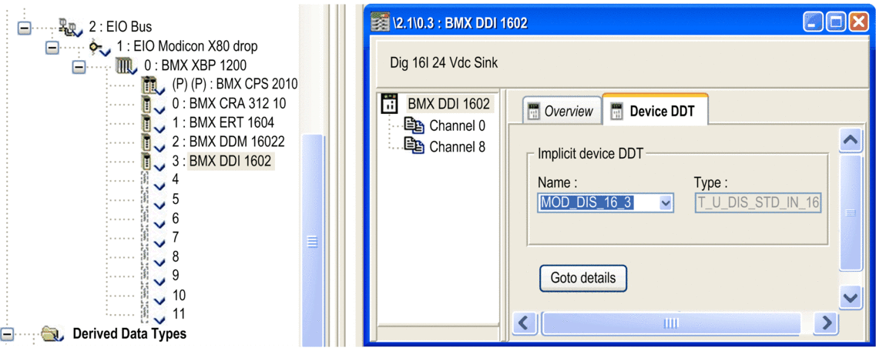Click the EIO Modicon X80 drop icon
This screenshot has height=351, width=876.
[x=100, y=48]
